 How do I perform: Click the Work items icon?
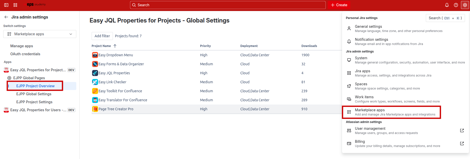(349, 99)
